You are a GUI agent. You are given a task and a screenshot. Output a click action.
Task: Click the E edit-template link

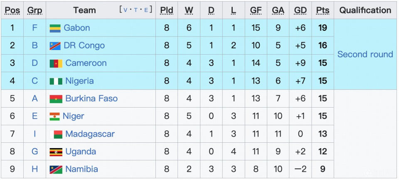(x=146, y=10)
